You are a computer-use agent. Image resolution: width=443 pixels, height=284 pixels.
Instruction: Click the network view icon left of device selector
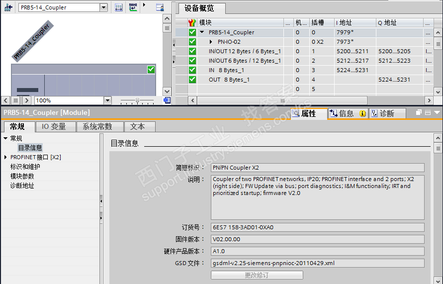8,7
